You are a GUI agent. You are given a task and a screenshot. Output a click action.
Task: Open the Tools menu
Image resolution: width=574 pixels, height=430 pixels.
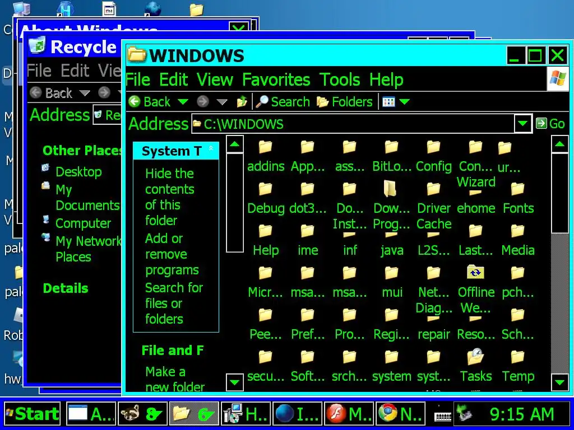340,80
